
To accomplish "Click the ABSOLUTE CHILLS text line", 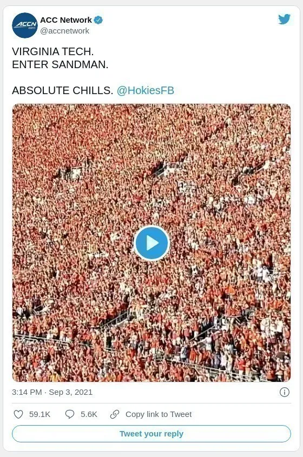I will 62,90.
